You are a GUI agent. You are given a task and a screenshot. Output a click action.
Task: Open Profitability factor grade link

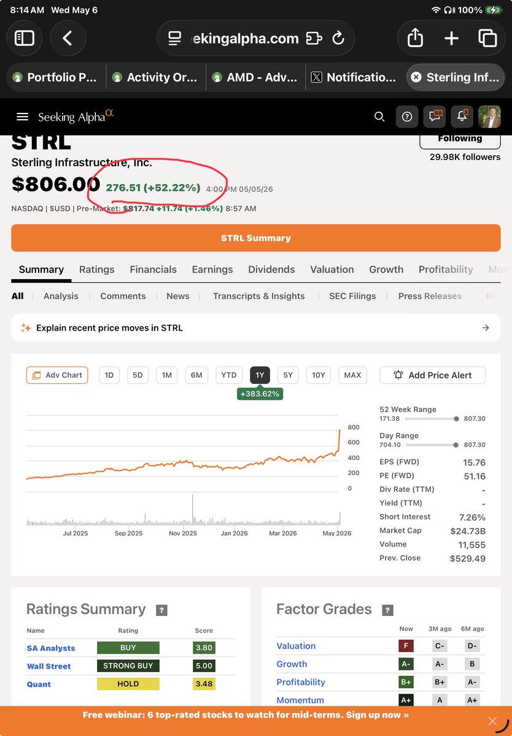point(301,682)
